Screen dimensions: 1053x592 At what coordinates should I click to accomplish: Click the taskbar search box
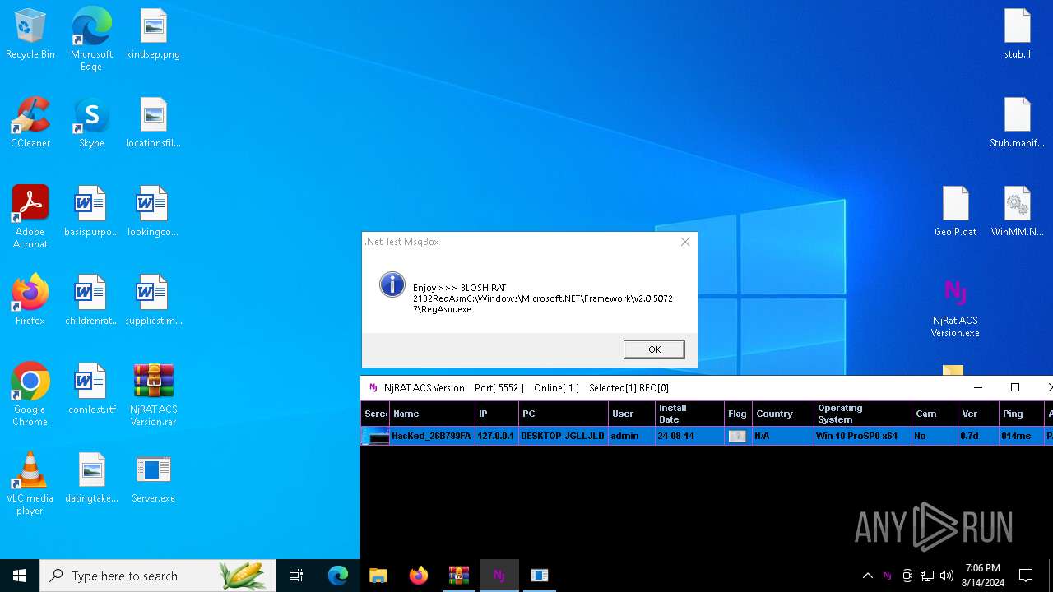click(158, 576)
